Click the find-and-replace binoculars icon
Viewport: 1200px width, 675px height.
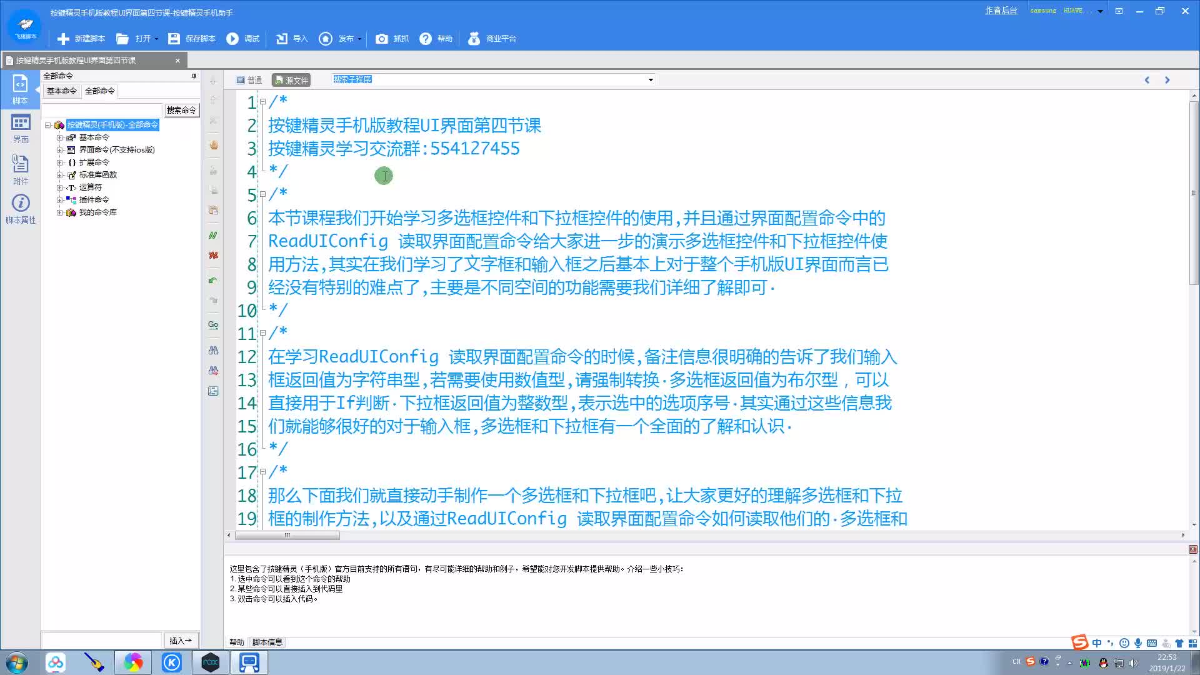tap(213, 371)
